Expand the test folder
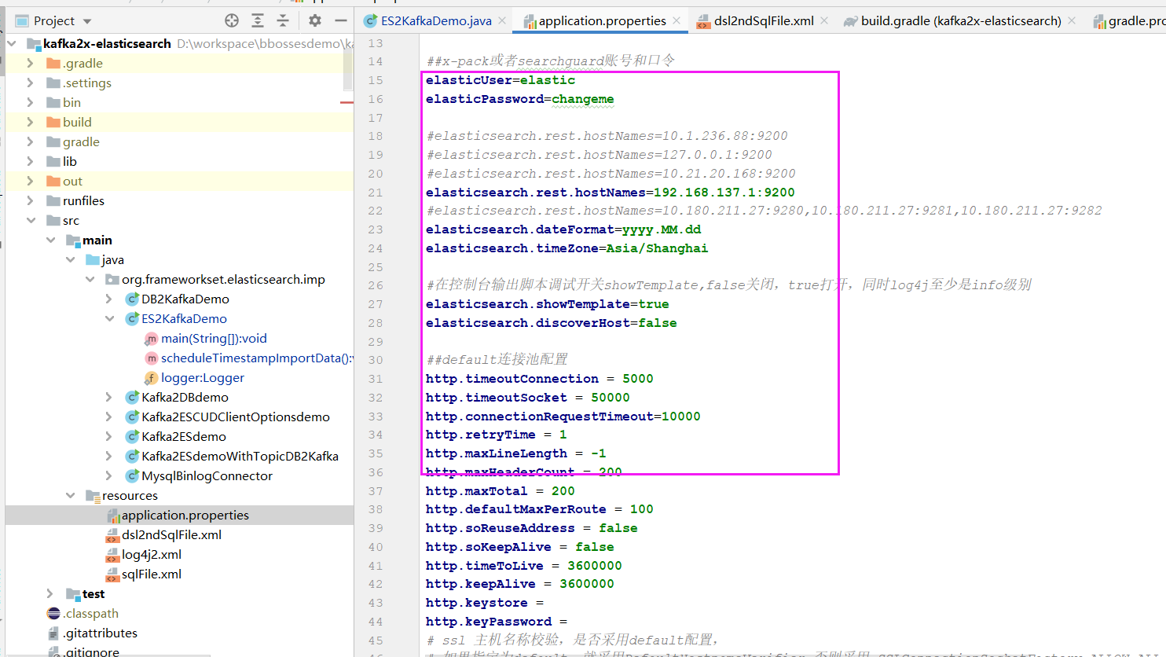1166x657 pixels. click(50, 593)
